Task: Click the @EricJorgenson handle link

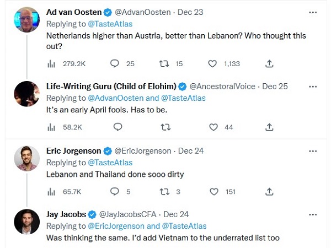Action: click(142, 150)
